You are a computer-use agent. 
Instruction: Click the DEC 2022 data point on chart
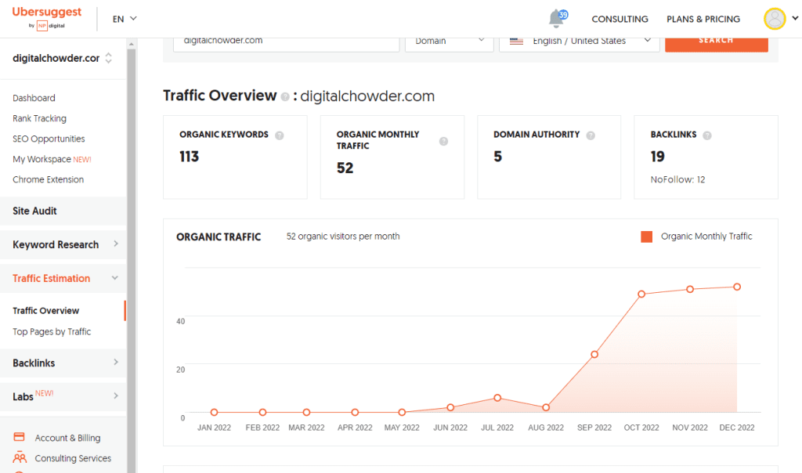[x=737, y=287]
